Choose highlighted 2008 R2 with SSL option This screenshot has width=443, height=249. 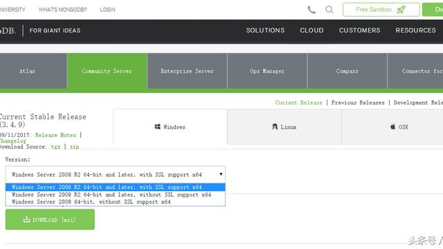tap(116, 187)
